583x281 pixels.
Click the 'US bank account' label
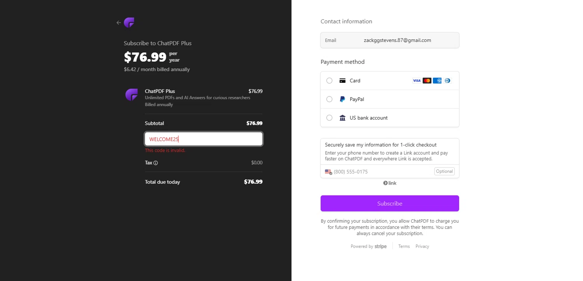(369, 118)
